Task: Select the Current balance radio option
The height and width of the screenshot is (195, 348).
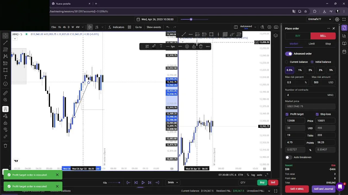Action: pos(287,62)
